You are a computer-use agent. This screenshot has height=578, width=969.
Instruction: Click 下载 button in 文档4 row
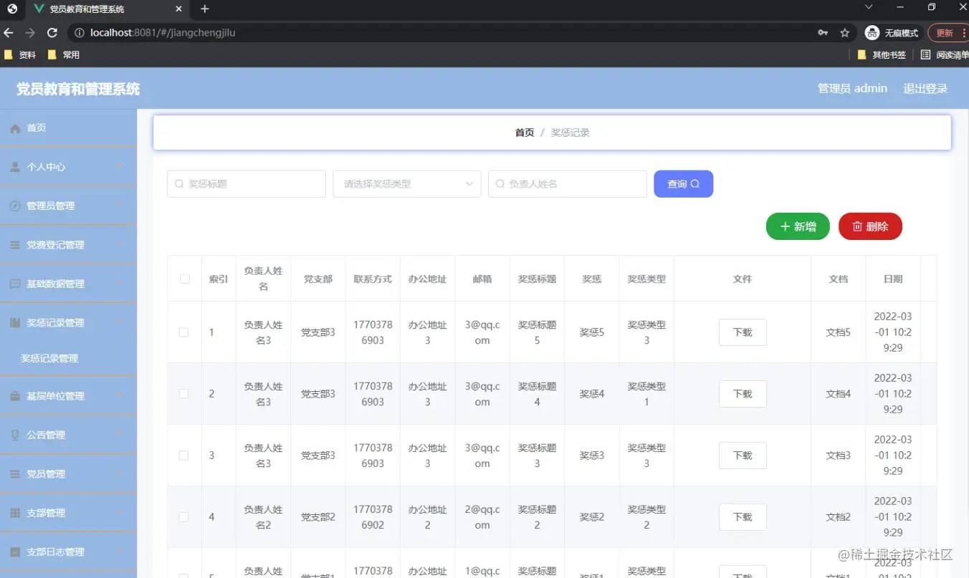[x=743, y=394]
